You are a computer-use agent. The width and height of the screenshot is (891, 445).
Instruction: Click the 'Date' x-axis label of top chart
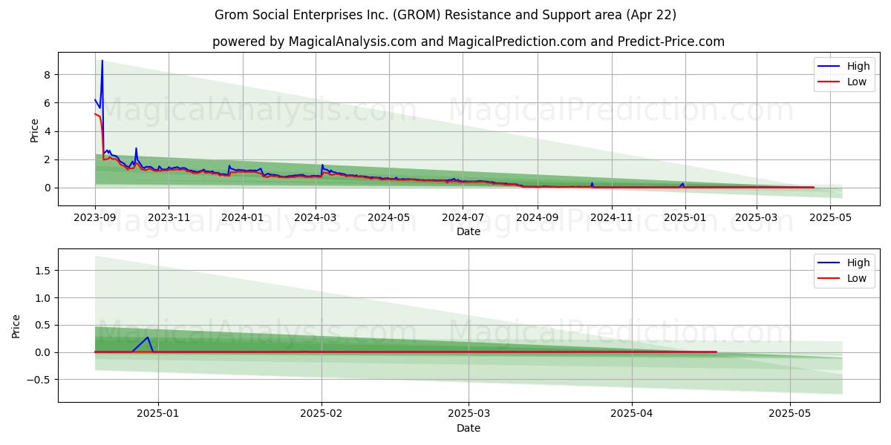(469, 231)
